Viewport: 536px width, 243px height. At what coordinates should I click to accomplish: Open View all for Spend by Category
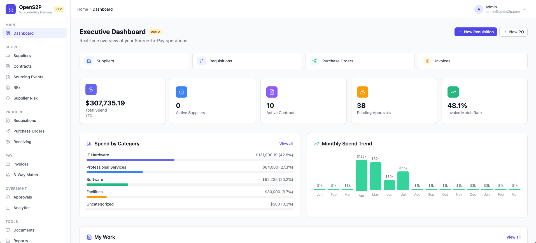pos(286,144)
